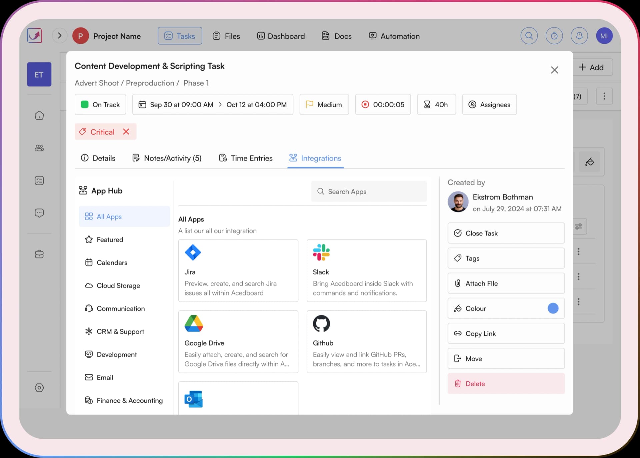Open the Automation tab
Viewport: 640px width, 458px height.
pos(394,36)
